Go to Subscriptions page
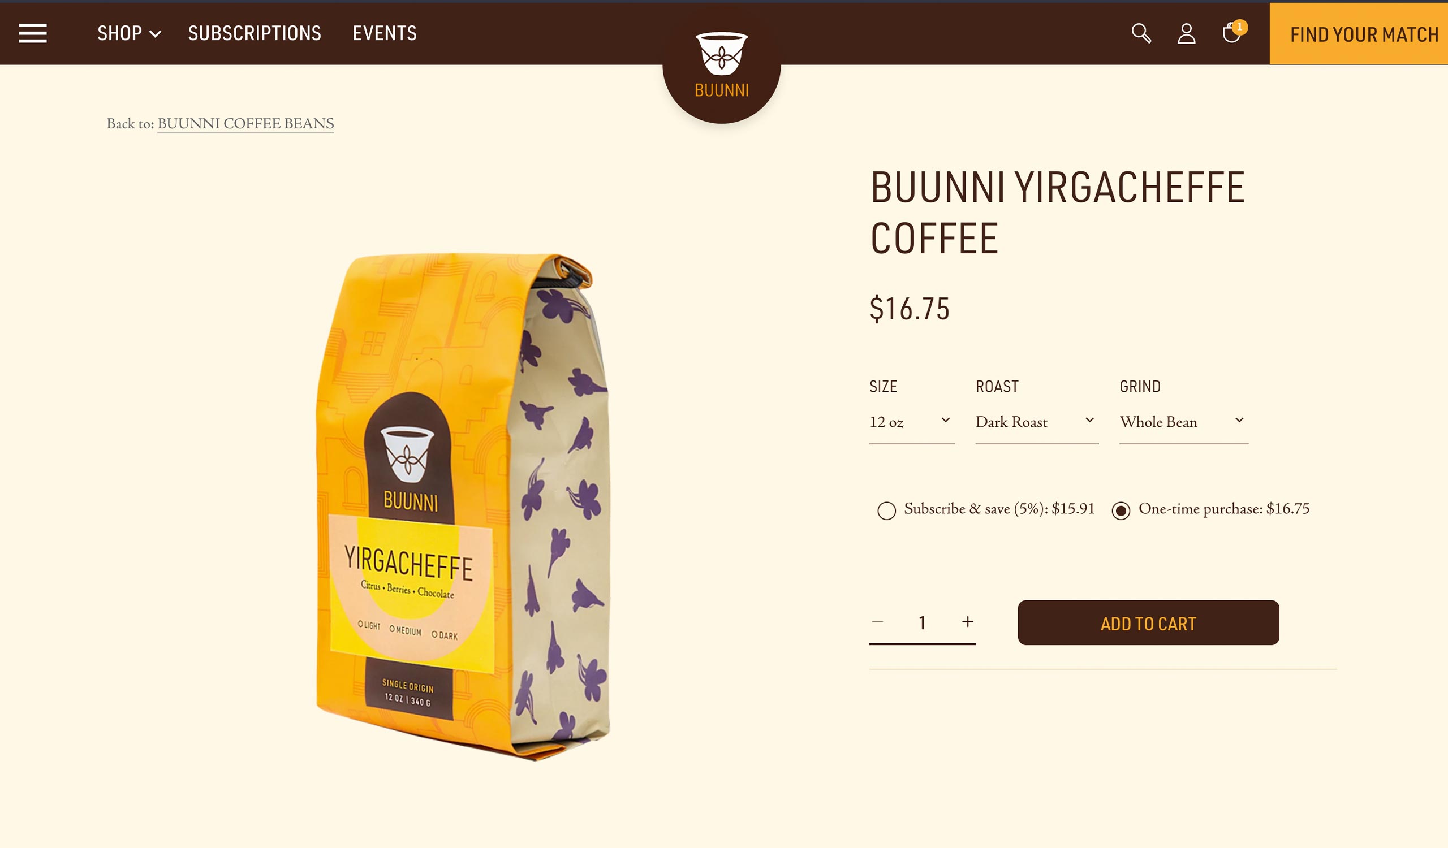The image size is (1448, 848). (x=255, y=33)
